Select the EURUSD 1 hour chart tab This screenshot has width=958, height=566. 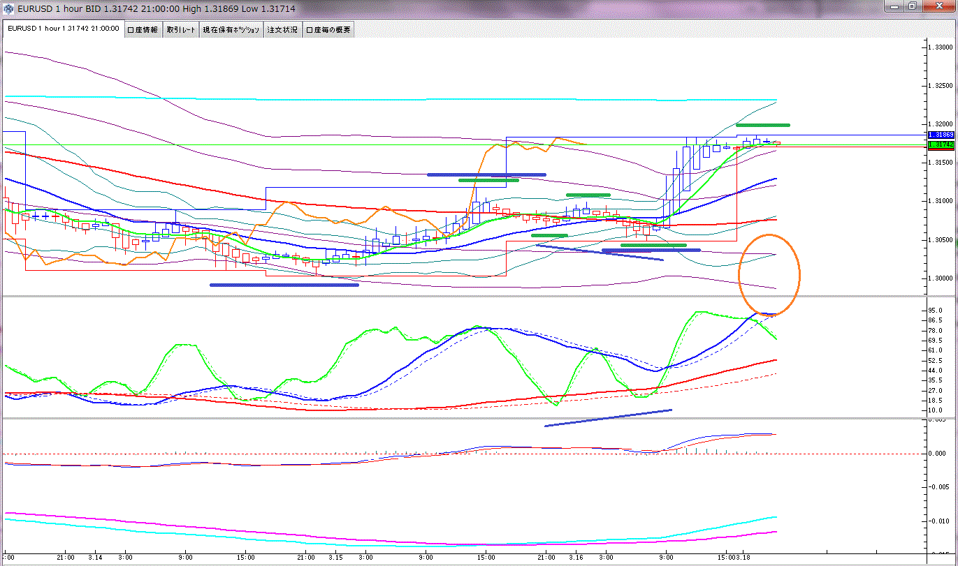pos(64,30)
